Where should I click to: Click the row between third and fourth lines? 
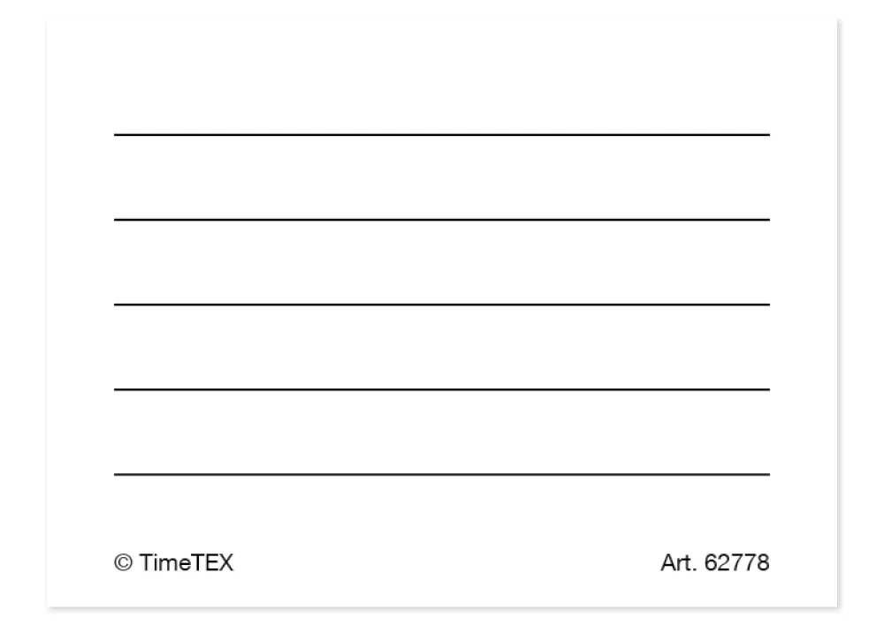[442, 347]
